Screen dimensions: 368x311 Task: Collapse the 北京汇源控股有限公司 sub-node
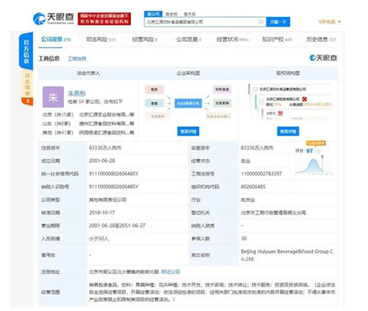(x=262, y=101)
